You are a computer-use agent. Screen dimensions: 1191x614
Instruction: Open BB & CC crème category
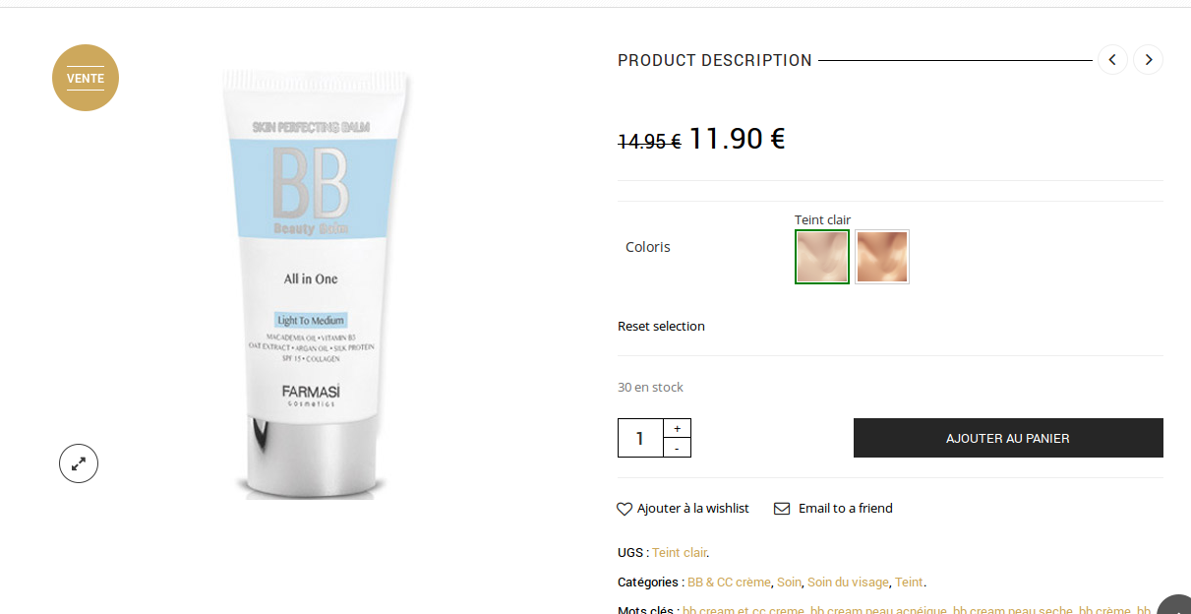click(729, 583)
